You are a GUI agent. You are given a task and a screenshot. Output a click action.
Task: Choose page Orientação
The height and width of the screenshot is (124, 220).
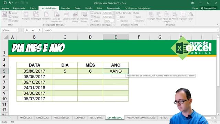click(x=36, y=17)
